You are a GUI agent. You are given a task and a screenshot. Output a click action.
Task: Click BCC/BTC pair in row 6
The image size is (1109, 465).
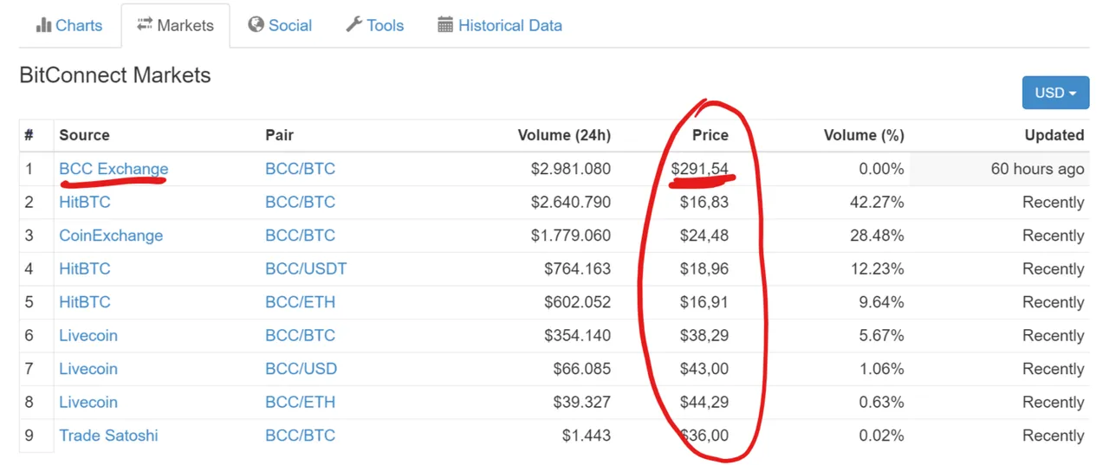pyautogui.click(x=300, y=335)
